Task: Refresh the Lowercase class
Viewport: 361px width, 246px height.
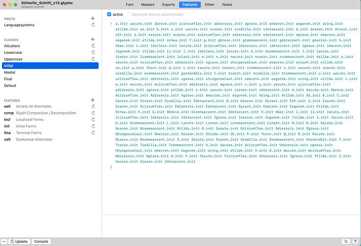Action: 93,52
